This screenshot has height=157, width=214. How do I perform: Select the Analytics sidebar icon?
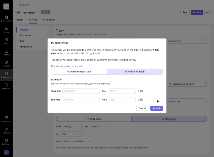6,53
